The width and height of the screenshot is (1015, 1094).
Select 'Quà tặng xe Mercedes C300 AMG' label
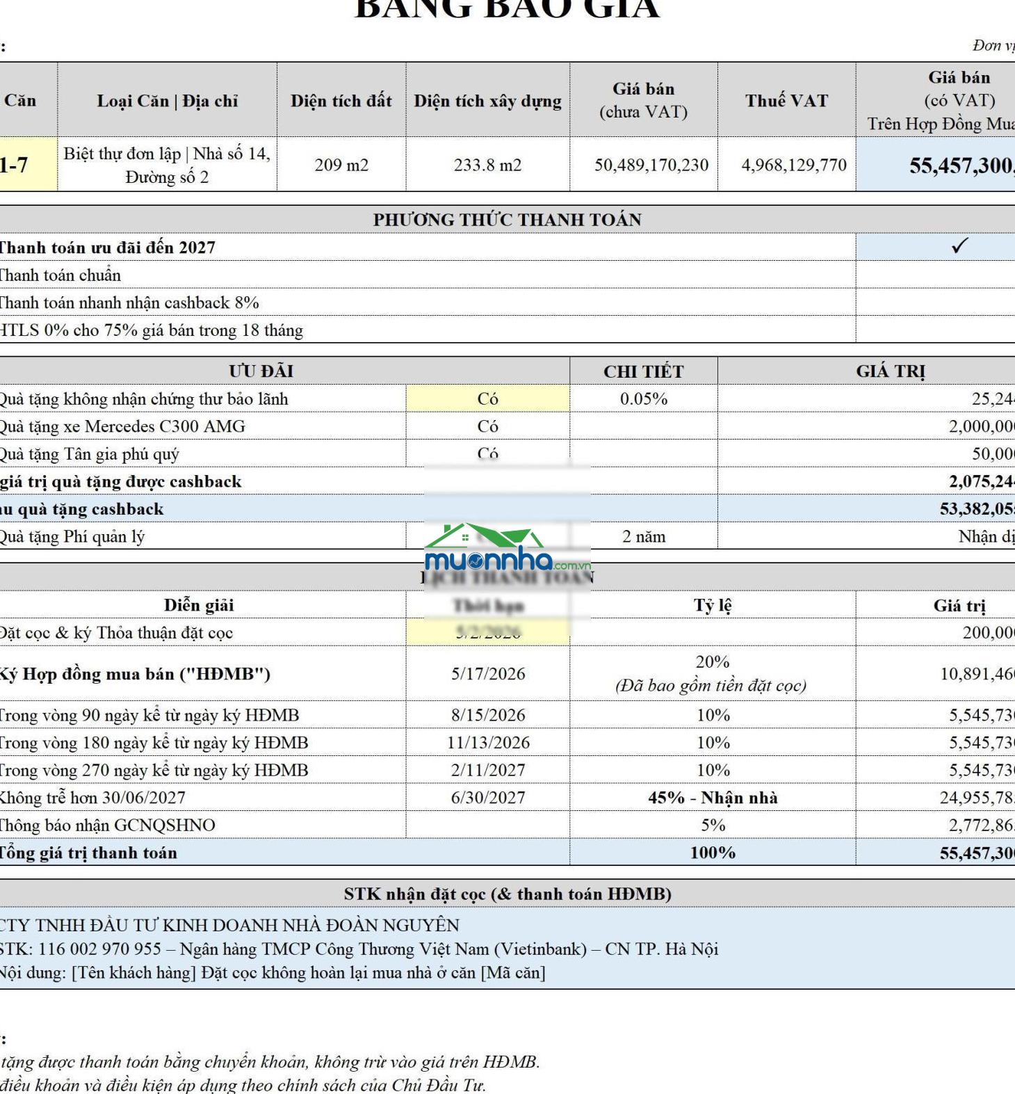[122, 426]
